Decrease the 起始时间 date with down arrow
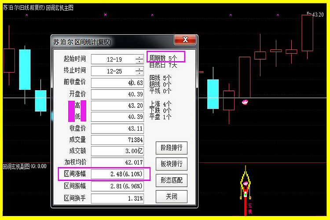The width and height of the screenshot is (330, 220). click(x=139, y=61)
